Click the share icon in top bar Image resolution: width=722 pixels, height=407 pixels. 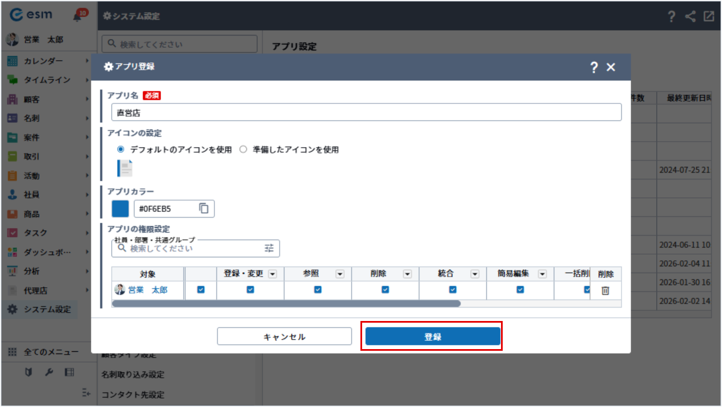(x=690, y=16)
